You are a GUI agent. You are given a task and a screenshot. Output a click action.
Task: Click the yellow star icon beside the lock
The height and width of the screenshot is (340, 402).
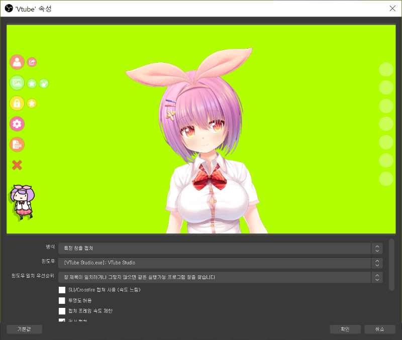pos(32,103)
